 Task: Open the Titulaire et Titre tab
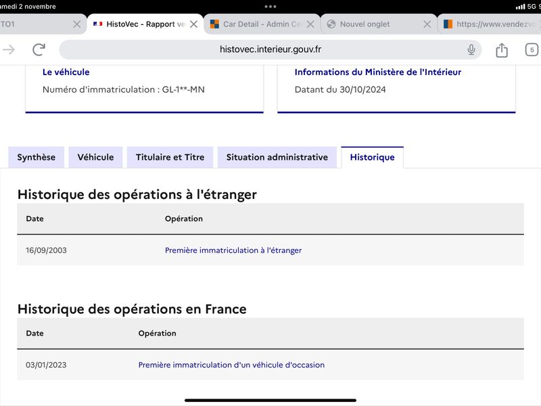170,158
